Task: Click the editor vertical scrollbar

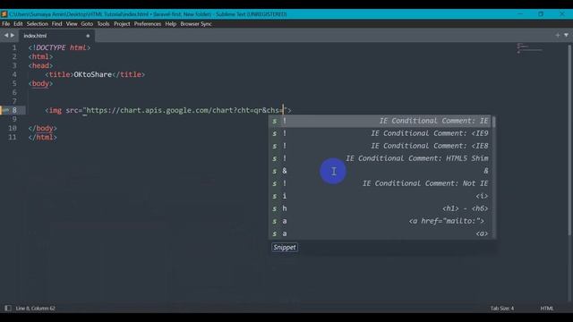Action: point(569,140)
